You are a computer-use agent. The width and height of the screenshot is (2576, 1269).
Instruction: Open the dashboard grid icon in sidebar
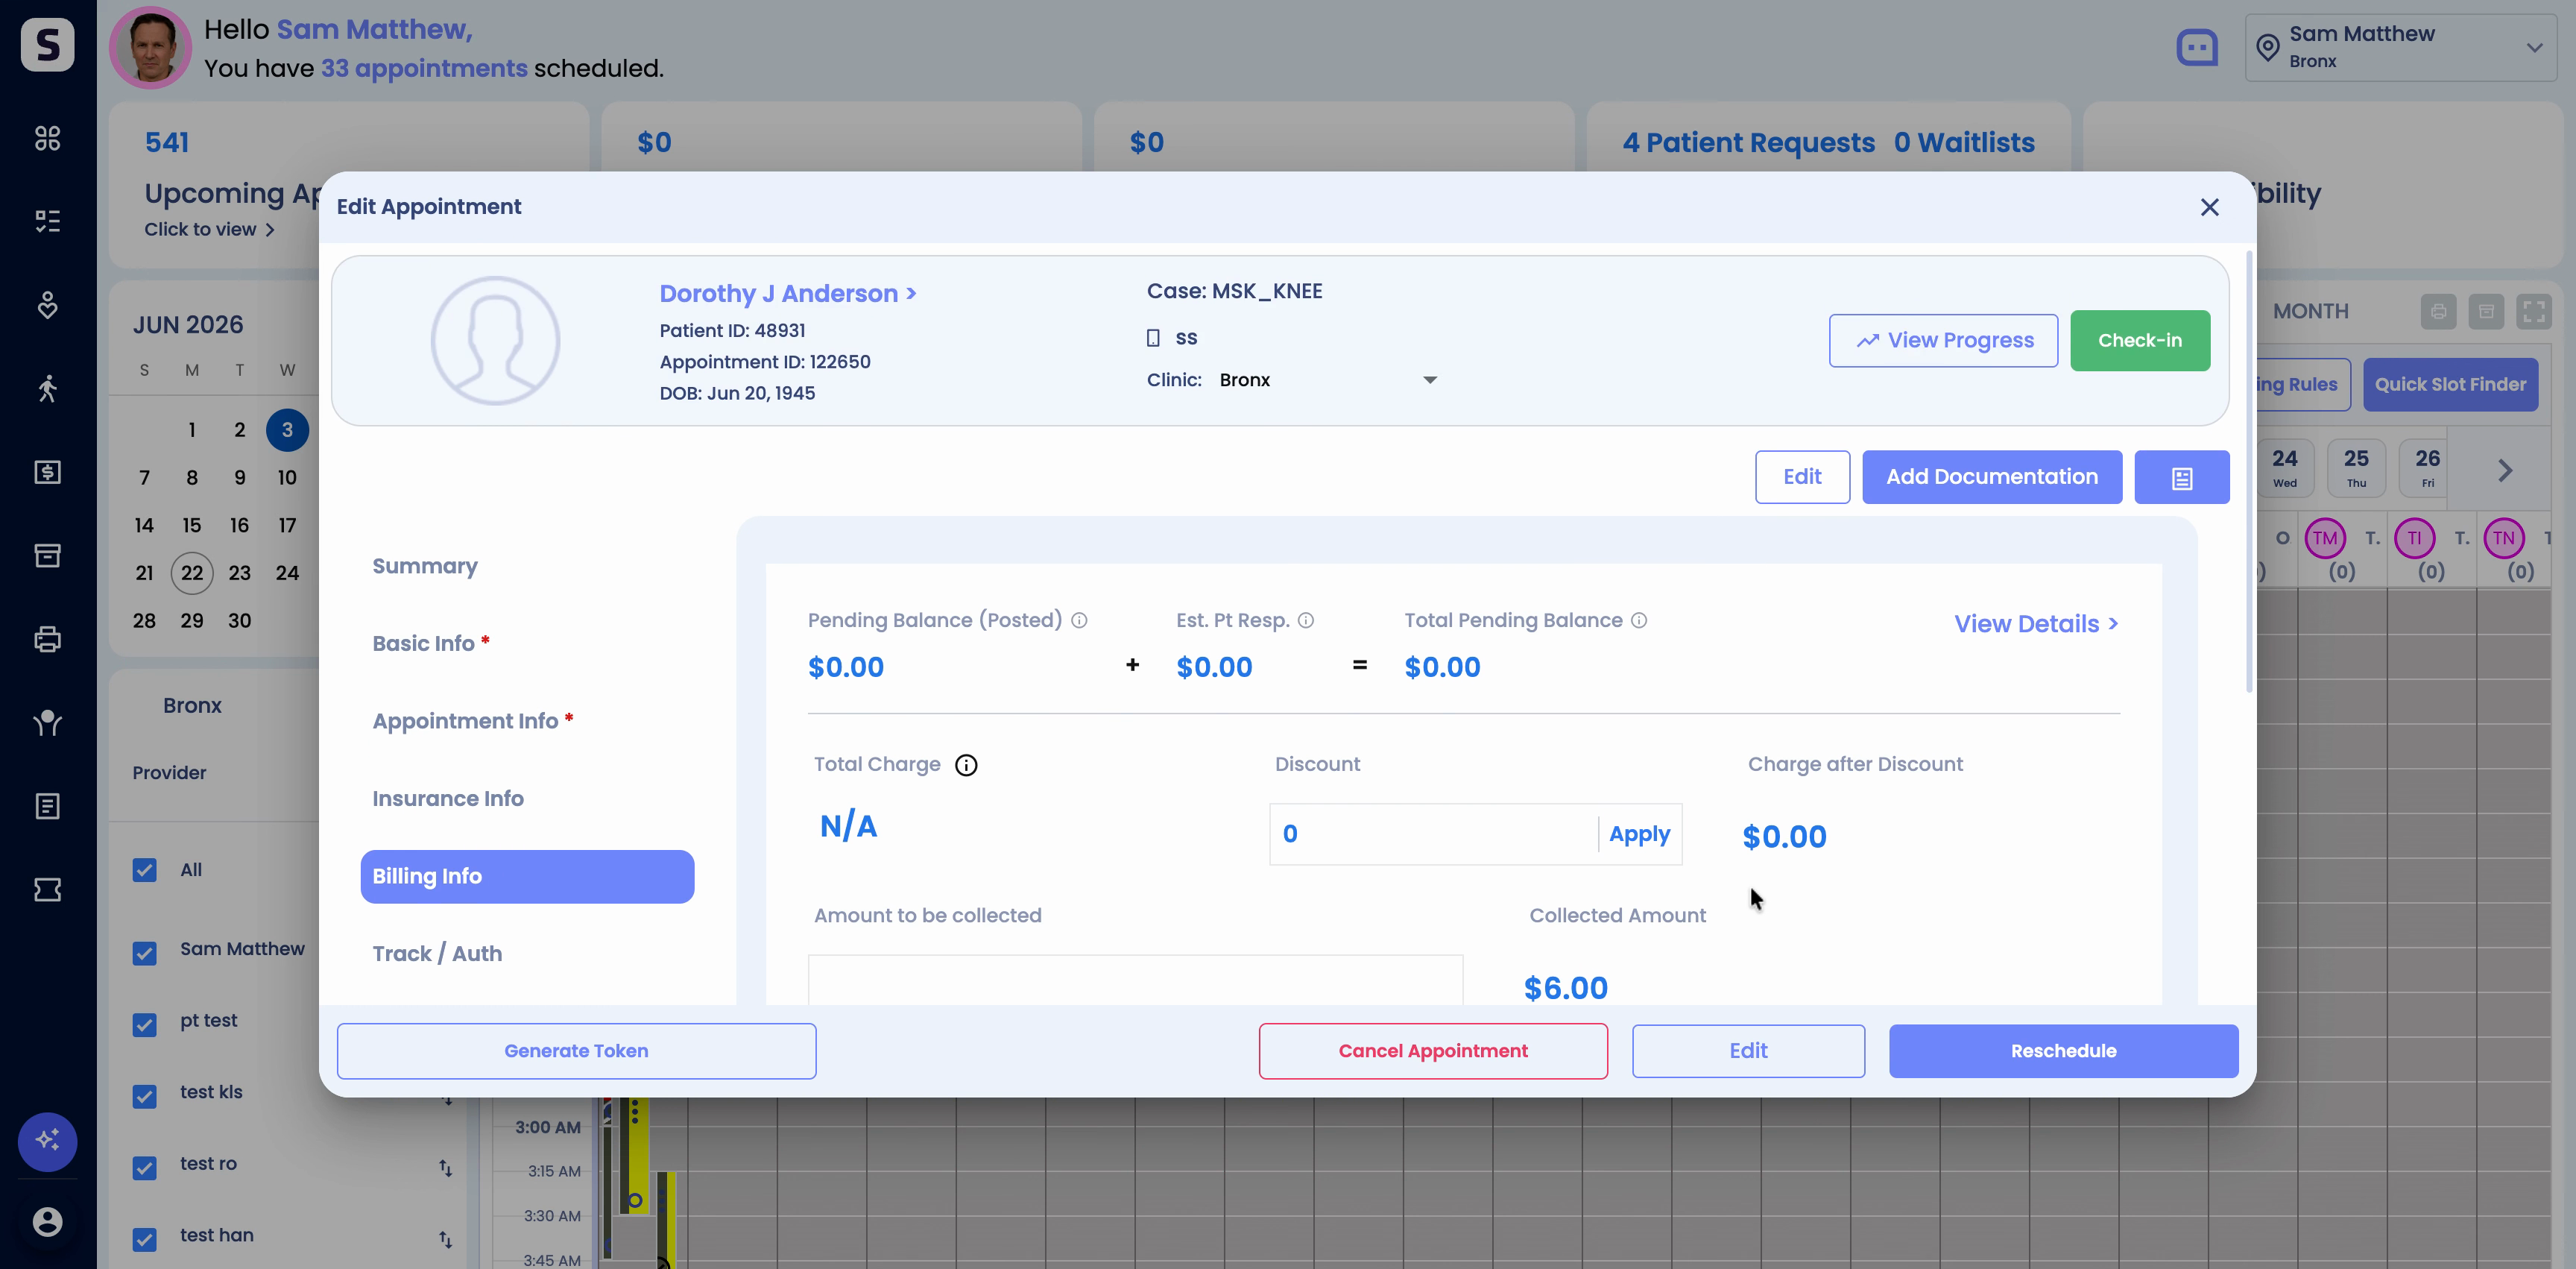pos(47,138)
